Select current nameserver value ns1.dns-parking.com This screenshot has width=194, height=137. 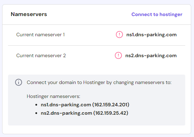click(151, 35)
